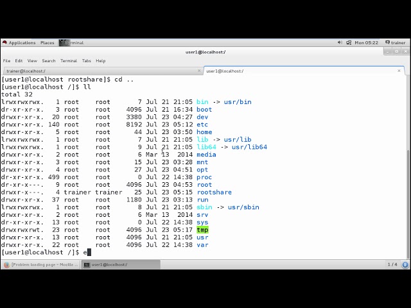Open the Terminal menu

pyautogui.click(x=69, y=61)
